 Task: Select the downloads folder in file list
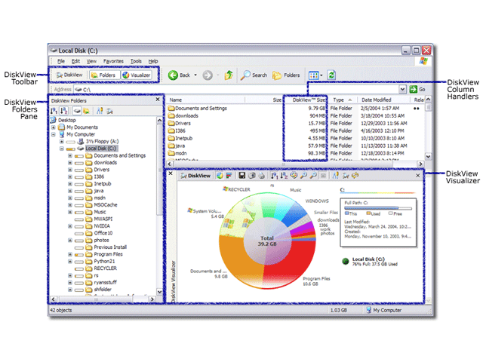tap(183, 115)
